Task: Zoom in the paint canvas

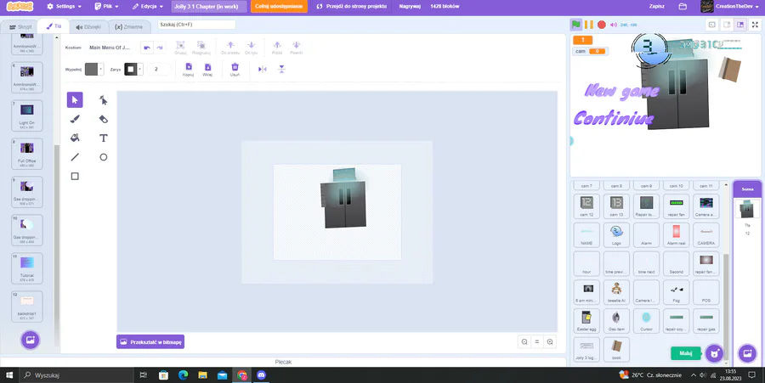Action: coord(550,341)
